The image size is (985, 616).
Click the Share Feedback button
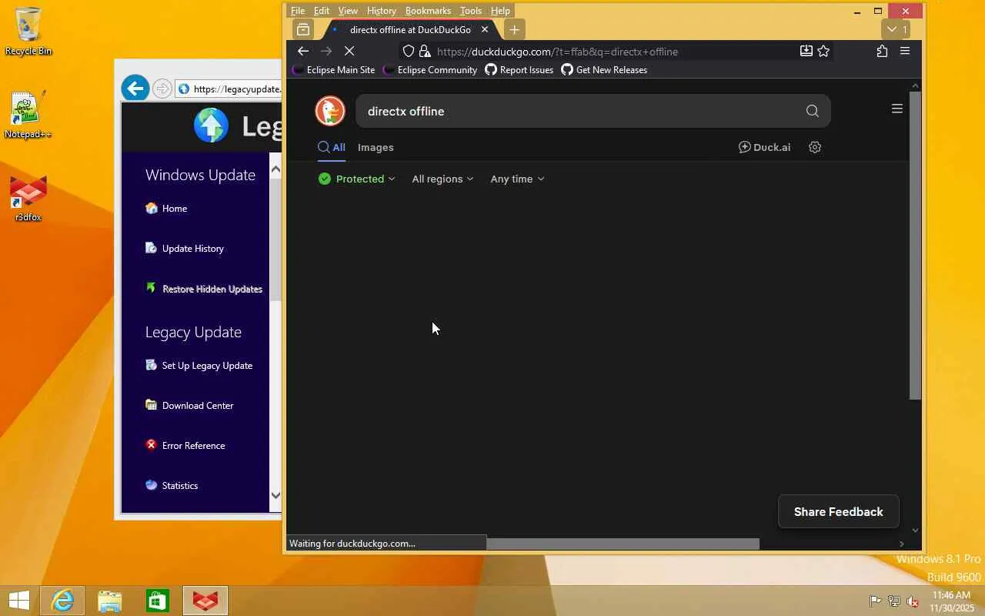[839, 512]
